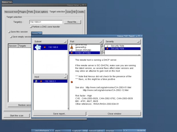Screen dimensions: 177x132
Task: Click the red icon beside Security Hole
Action: coord(107,49)
